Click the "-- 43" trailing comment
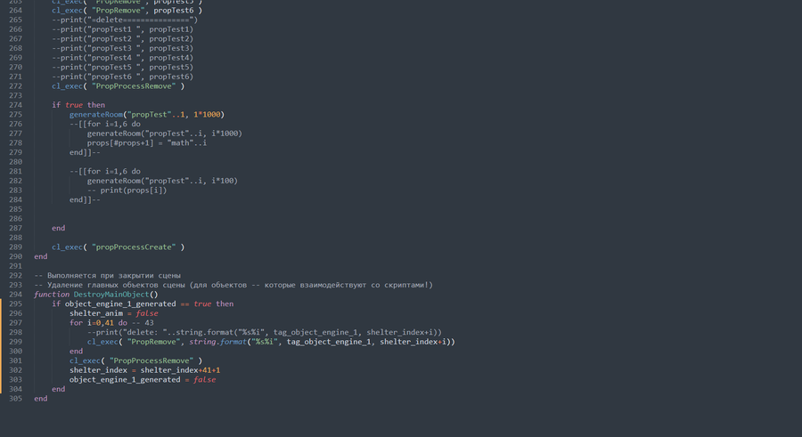 (x=143, y=322)
